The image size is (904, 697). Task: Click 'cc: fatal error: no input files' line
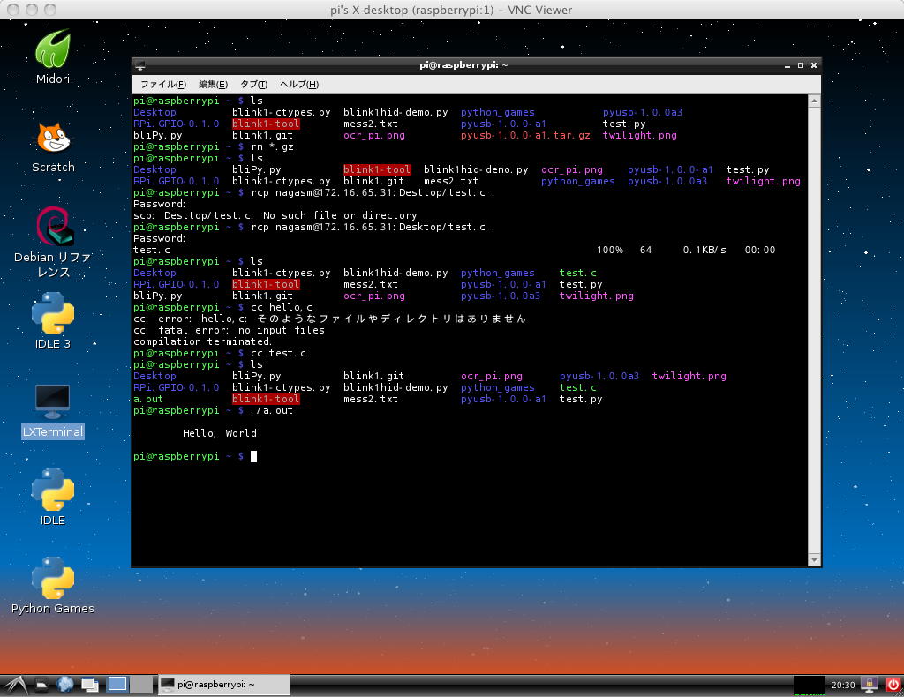[229, 330]
